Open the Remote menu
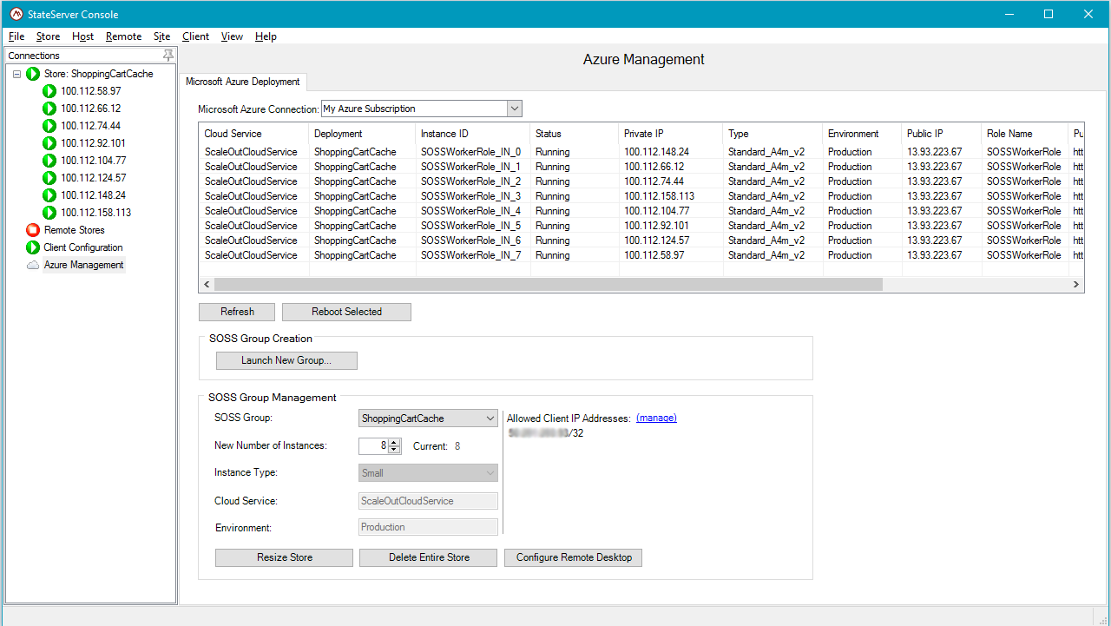The height and width of the screenshot is (626, 1111). 124,36
